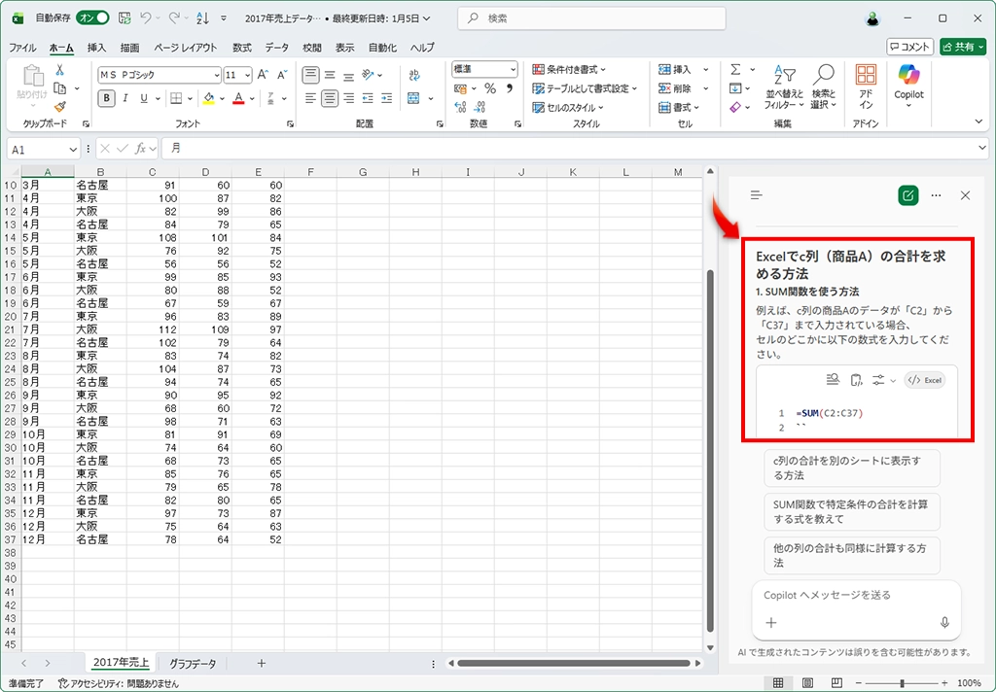
Task: Open the number format dropdown
Action: pos(513,69)
